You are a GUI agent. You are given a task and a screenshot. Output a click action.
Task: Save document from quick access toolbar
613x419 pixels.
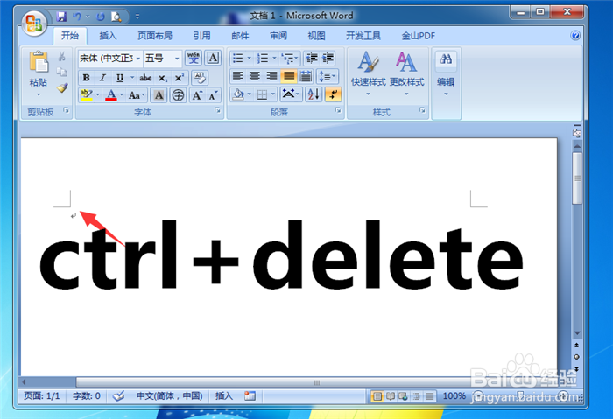click(61, 17)
